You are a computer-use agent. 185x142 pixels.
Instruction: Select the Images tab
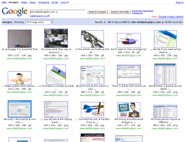[14, 2]
